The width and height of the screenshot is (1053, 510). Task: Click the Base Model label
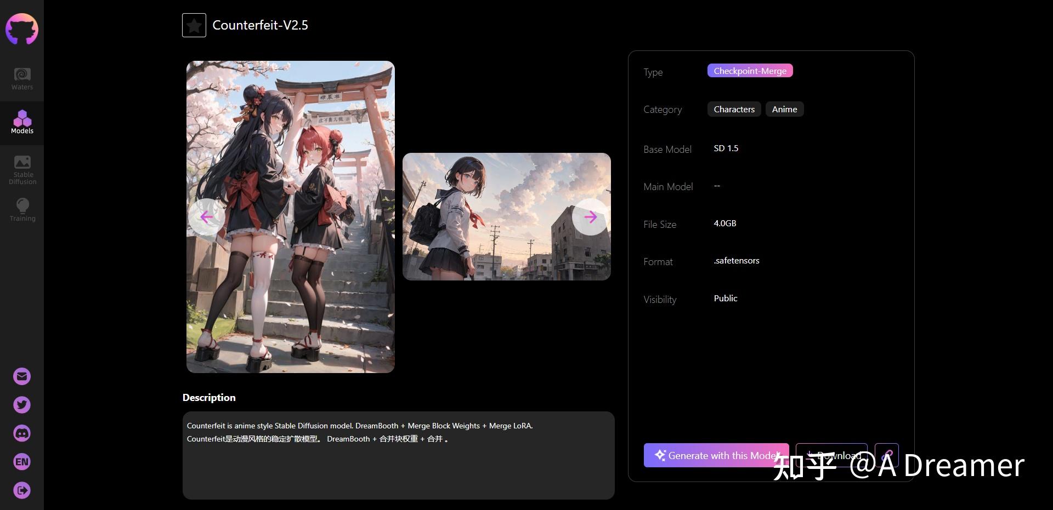pyautogui.click(x=667, y=150)
